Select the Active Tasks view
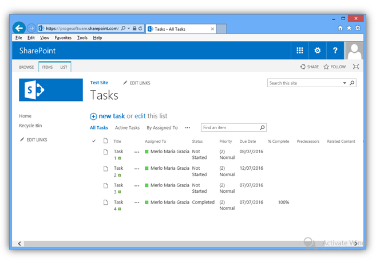The width and height of the screenshot is (376, 261). [127, 127]
